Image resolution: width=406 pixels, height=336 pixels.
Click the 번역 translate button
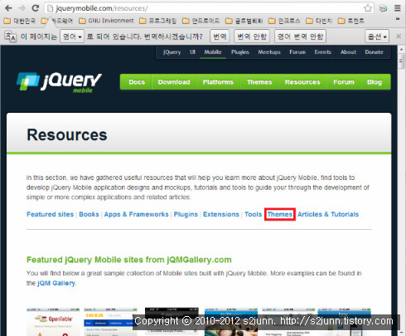(x=220, y=37)
